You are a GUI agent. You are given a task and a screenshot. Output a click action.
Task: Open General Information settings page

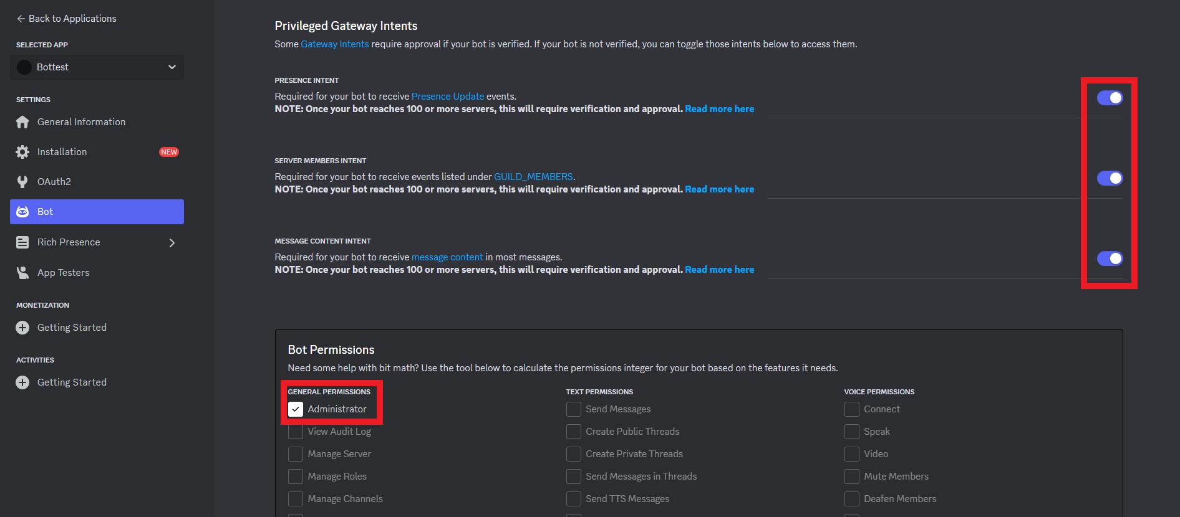(x=97, y=122)
